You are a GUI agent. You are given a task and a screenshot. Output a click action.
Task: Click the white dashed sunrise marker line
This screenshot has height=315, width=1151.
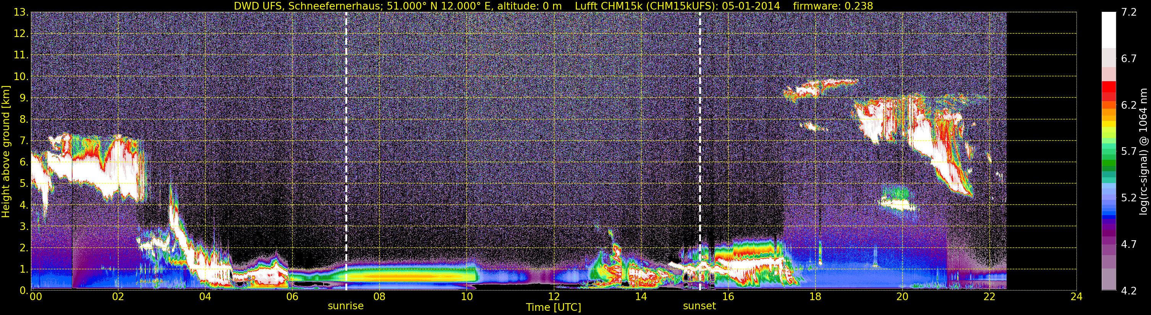(346, 151)
